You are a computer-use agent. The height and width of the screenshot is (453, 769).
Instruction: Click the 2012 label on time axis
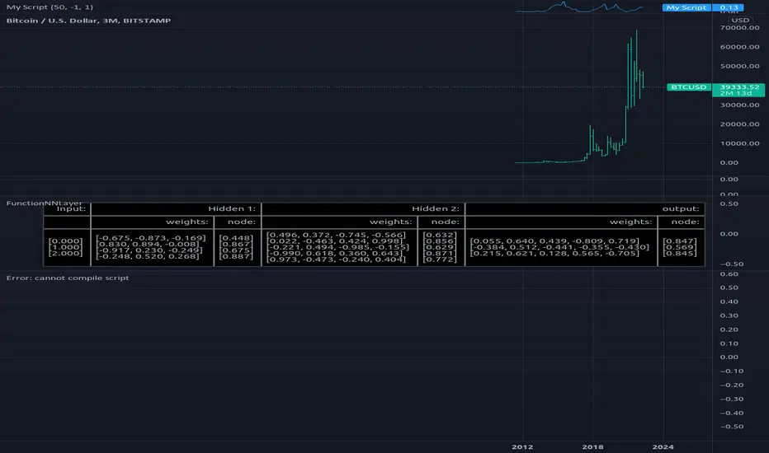[x=521, y=446]
